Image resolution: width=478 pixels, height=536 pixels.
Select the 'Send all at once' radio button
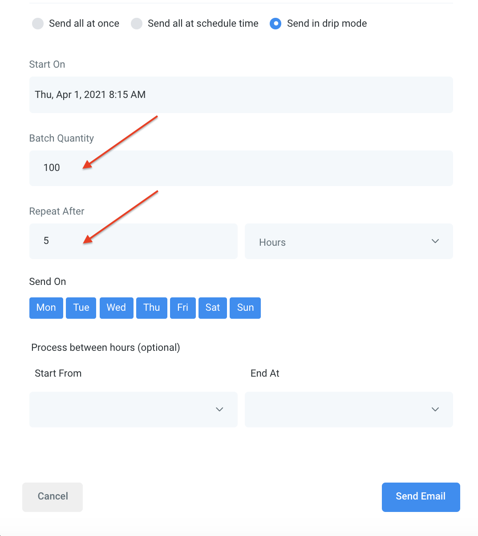[38, 24]
